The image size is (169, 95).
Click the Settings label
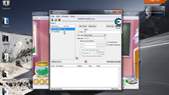(118, 28)
